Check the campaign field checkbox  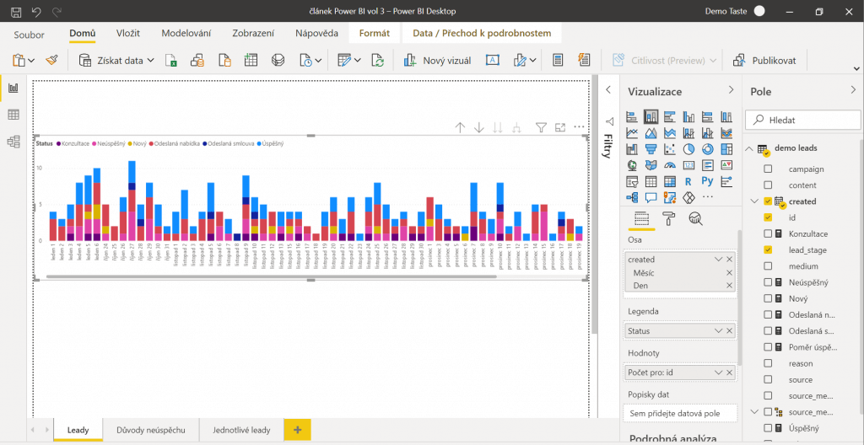coord(768,169)
